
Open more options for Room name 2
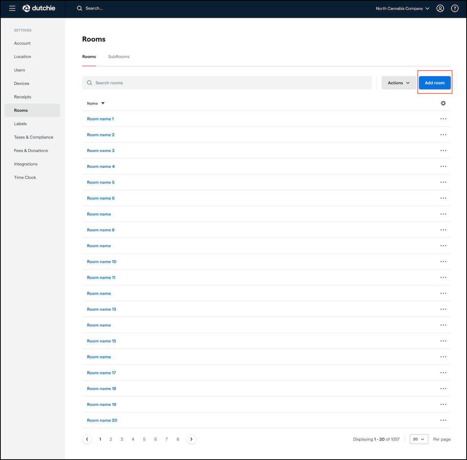(x=443, y=135)
